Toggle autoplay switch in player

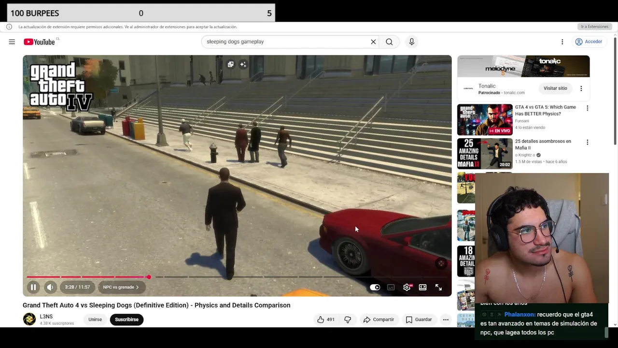[375, 287]
